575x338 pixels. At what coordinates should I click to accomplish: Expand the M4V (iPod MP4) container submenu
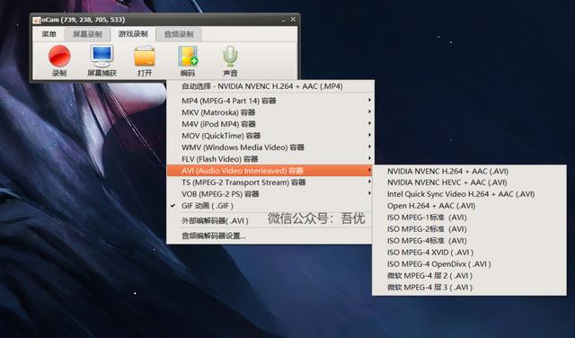[x=270, y=124]
